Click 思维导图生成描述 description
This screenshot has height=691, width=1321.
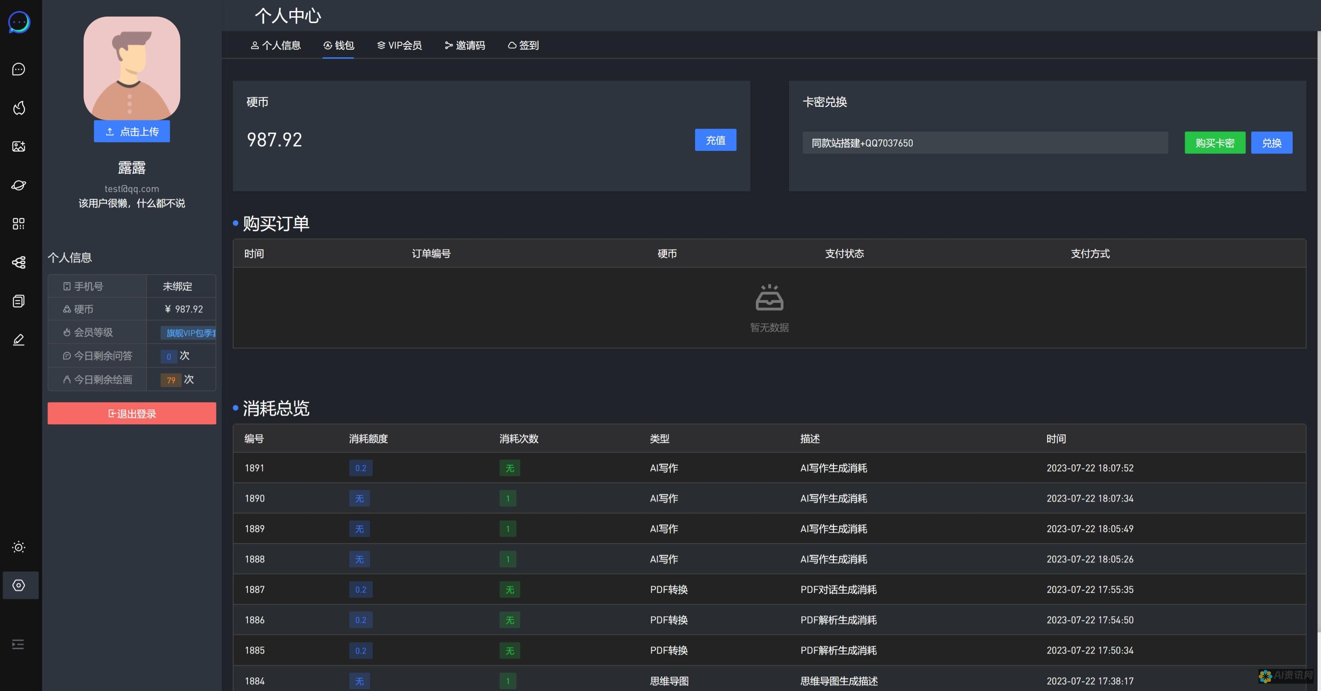839,681
